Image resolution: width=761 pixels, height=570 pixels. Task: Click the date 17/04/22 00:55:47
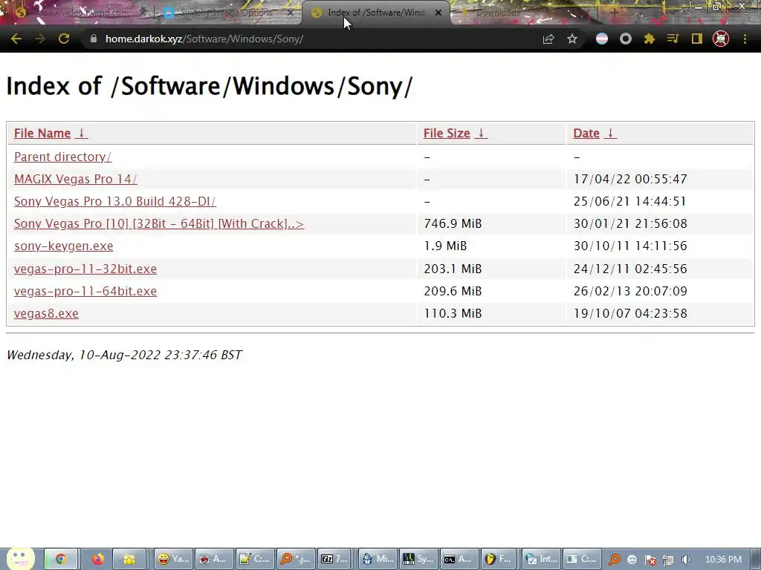pos(630,179)
